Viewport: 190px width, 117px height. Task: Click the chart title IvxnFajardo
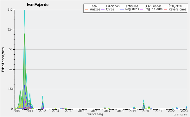pos(38,5)
